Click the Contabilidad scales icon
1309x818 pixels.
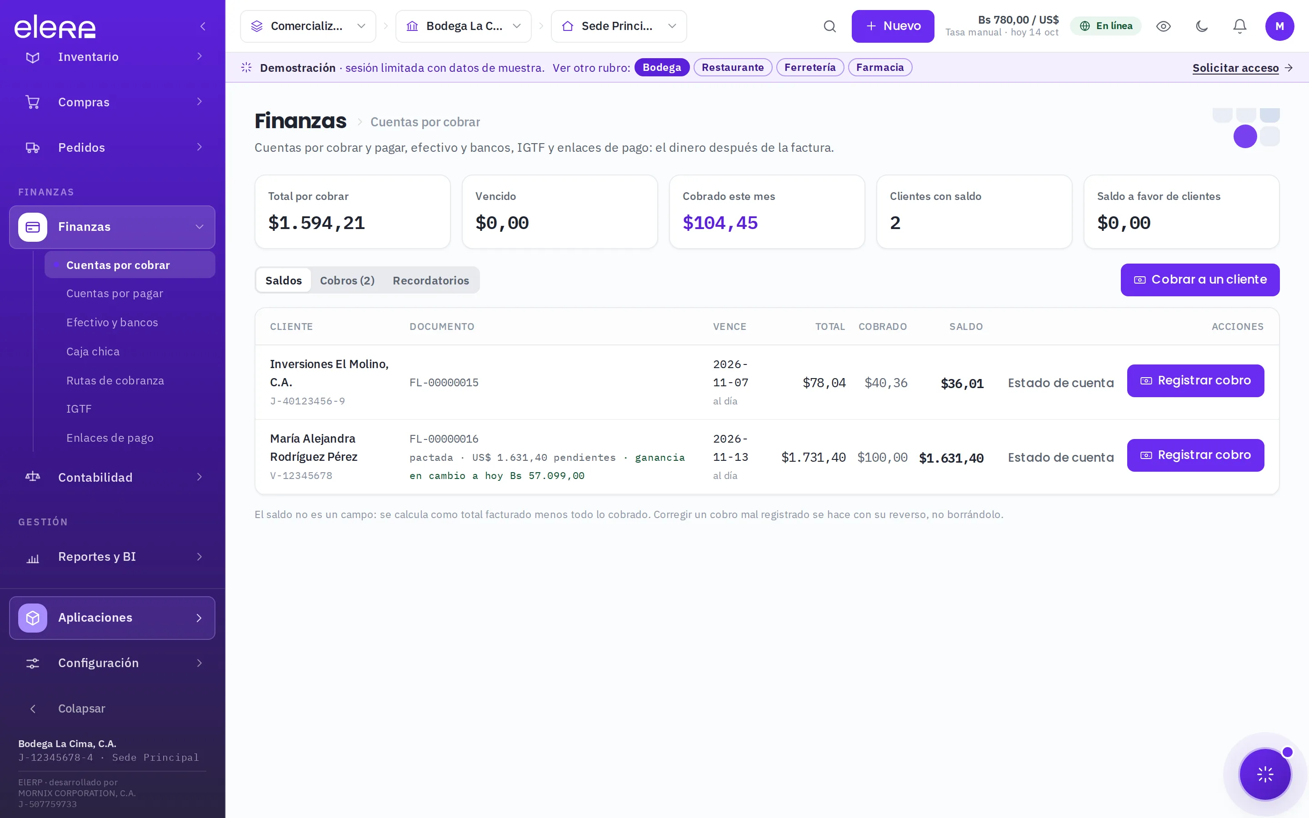point(32,477)
